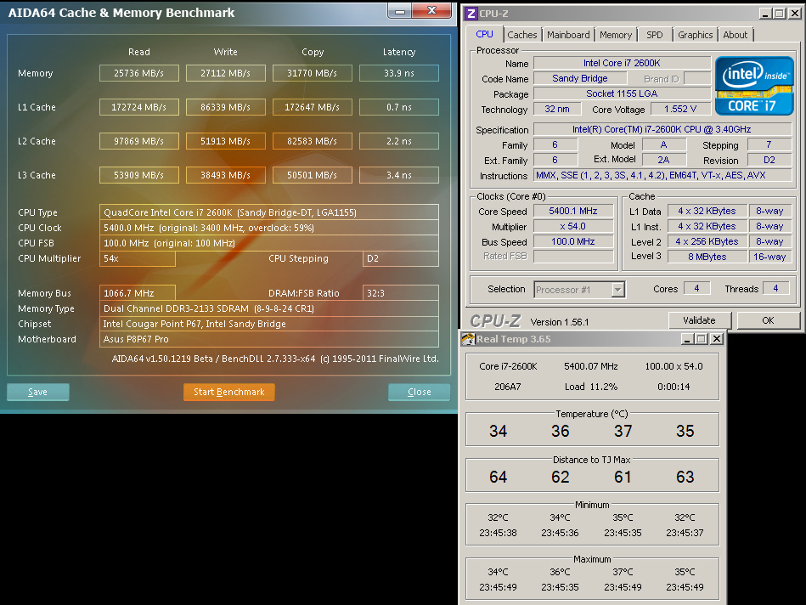Click the Level 3 cache 8 MBytes field

[x=707, y=257]
